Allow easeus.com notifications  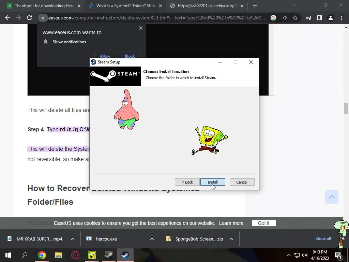click(105, 56)
